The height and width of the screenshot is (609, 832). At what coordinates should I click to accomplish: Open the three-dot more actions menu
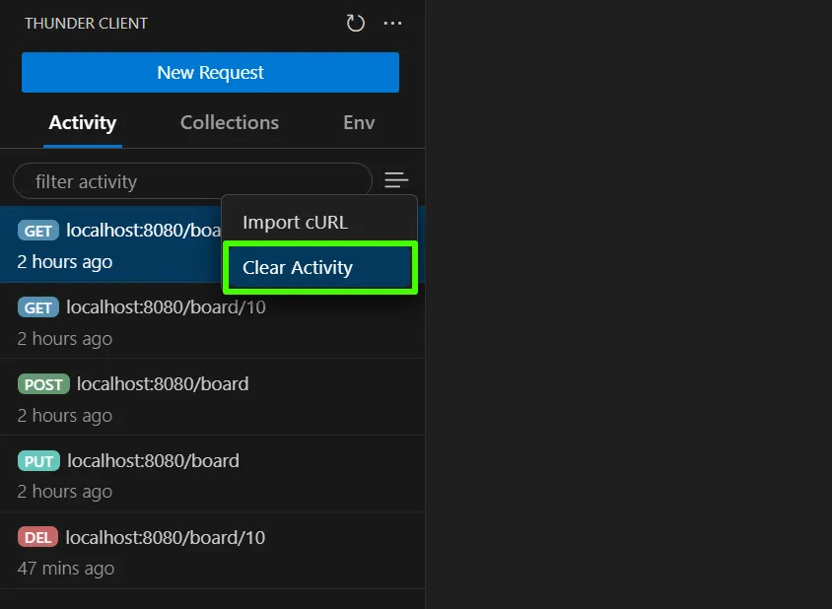[392, 23]
